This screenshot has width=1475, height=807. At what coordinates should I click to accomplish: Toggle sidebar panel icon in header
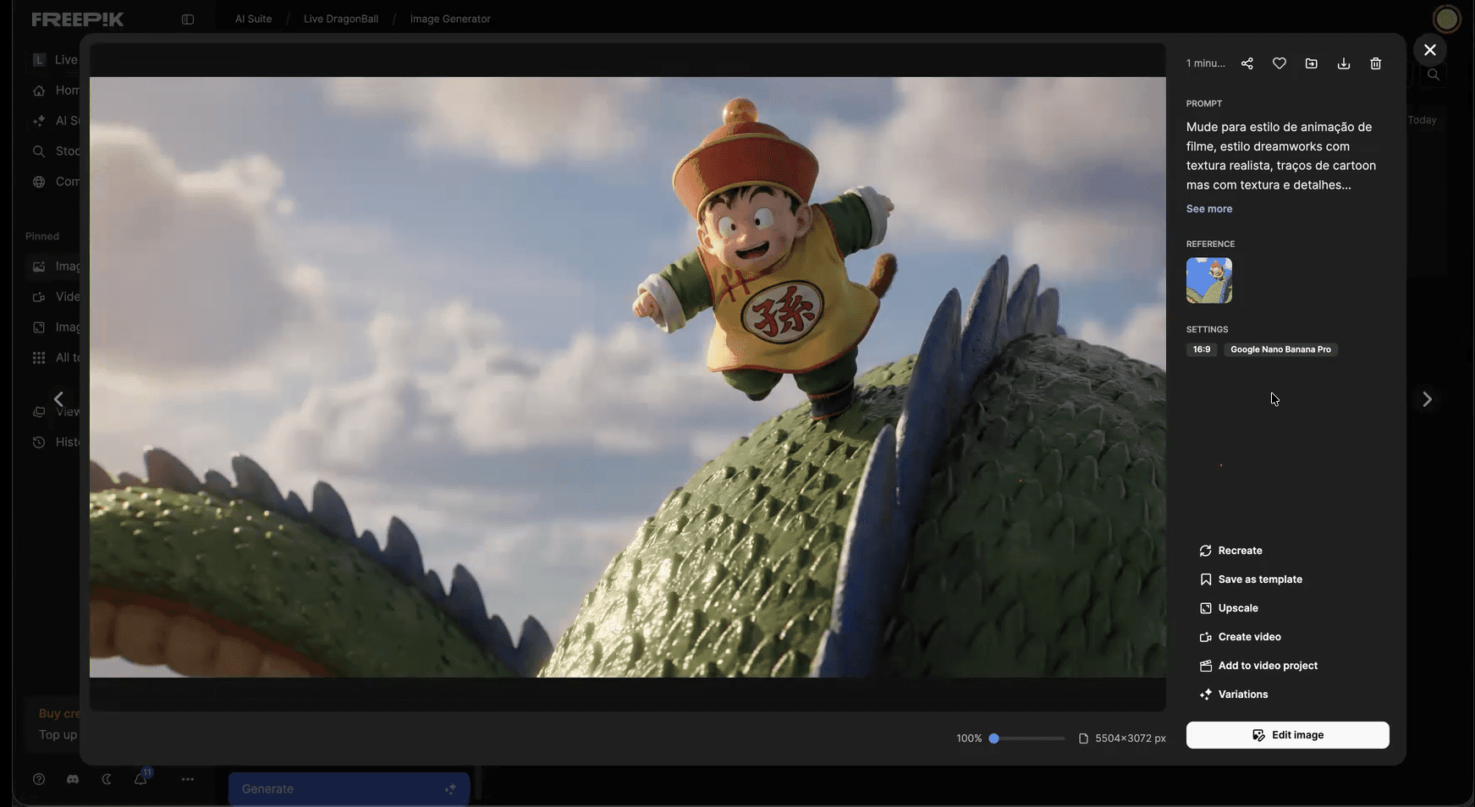(x=188, y=19)
